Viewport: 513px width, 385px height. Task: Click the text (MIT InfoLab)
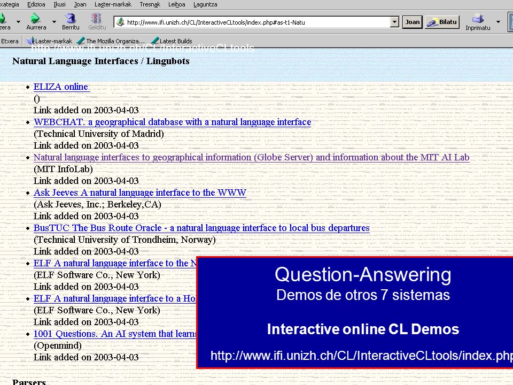pyautogui.click(x=64, y=170)
